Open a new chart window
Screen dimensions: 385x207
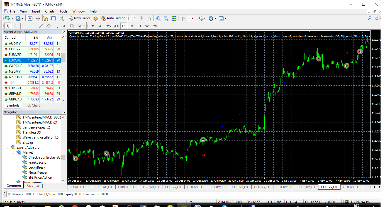click(8, 18)
